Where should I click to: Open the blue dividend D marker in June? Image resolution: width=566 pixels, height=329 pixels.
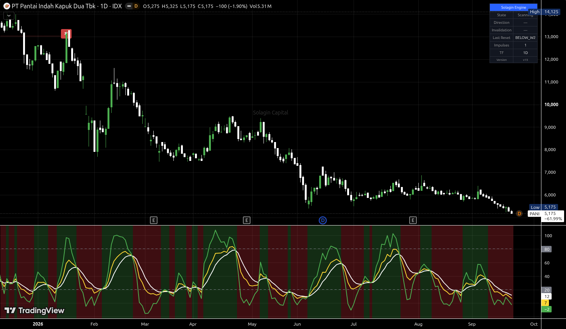[x=323, y=220]
